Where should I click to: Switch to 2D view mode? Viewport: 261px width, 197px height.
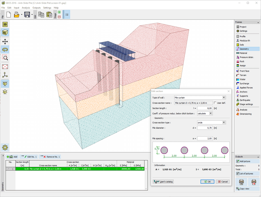coord(5,24)
